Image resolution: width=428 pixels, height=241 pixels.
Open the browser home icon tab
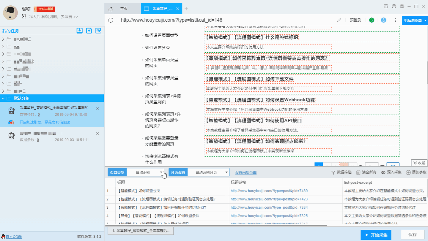point(110,9)
